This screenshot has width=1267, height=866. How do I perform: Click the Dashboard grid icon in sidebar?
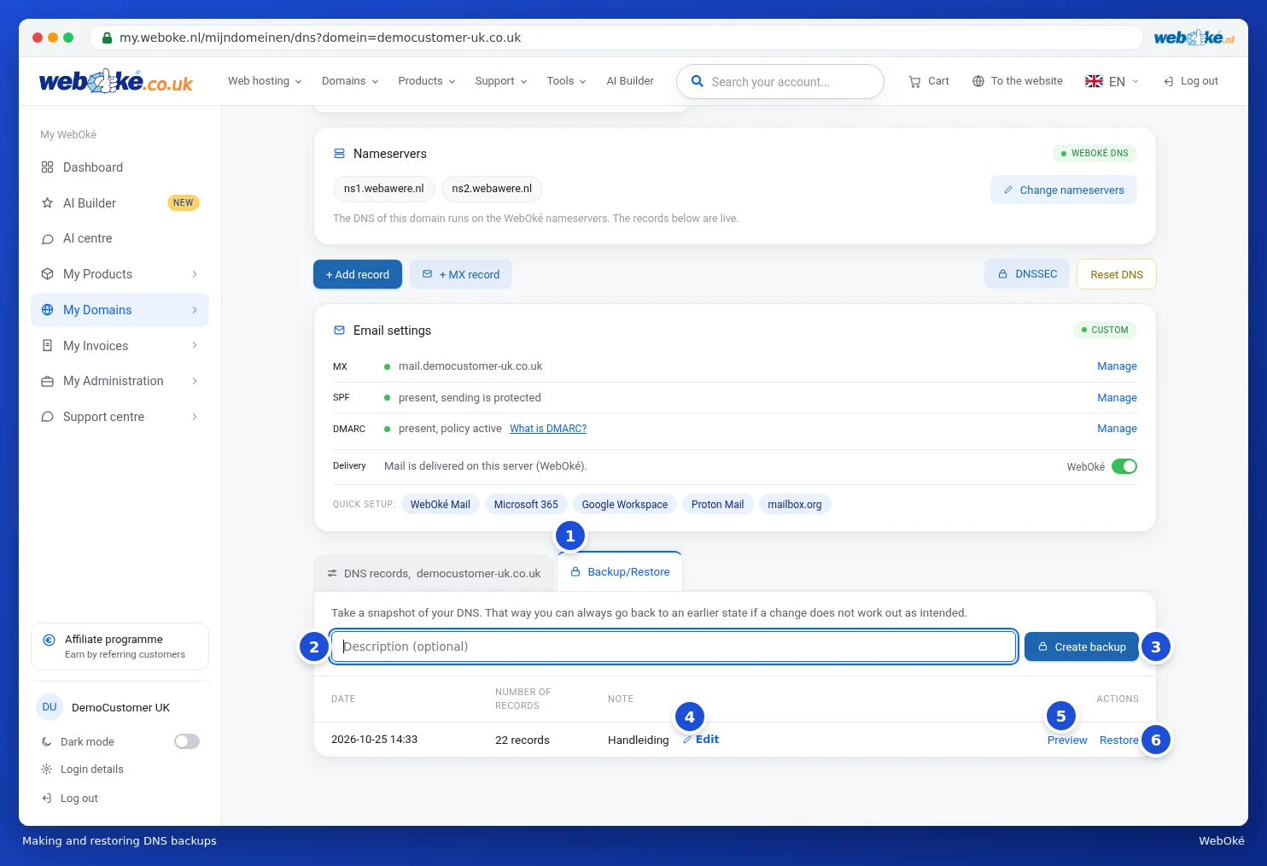pos(48,167)
